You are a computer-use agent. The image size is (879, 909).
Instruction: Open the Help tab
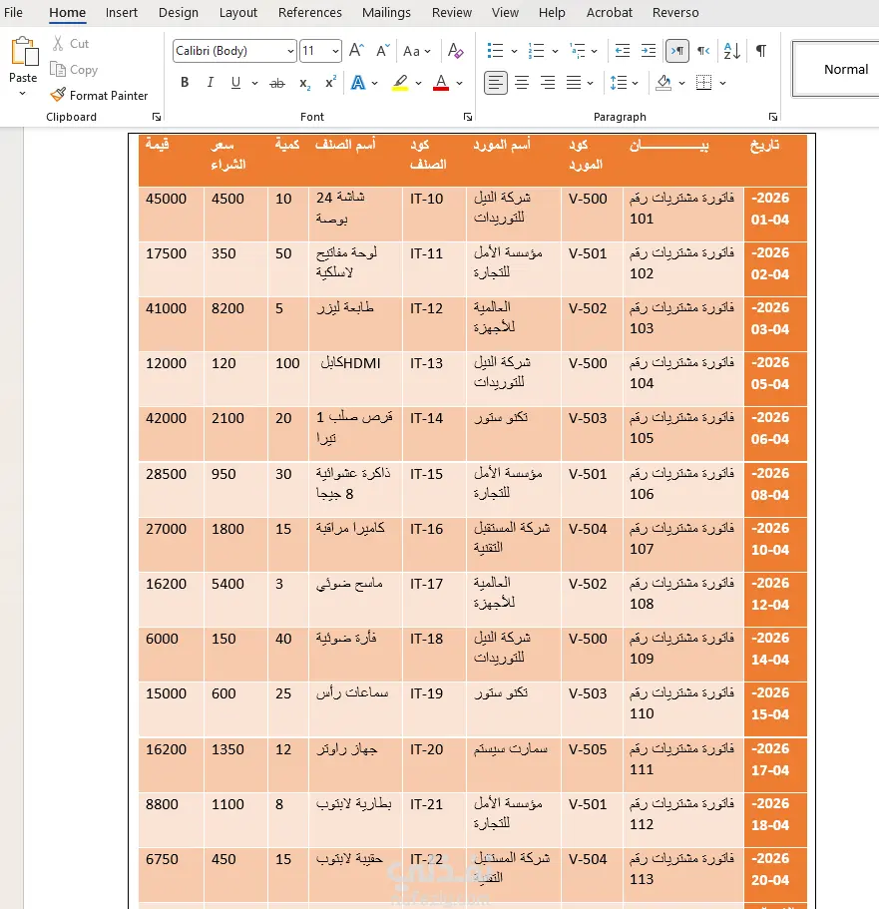click(x=552, y=12)
